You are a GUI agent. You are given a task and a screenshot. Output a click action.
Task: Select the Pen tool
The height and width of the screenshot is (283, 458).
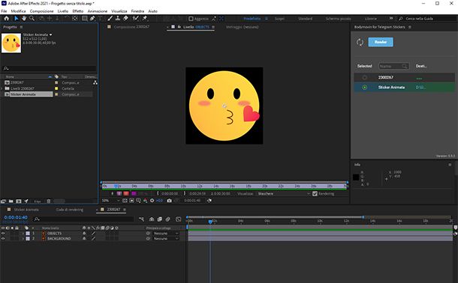[x=92, y=18]
